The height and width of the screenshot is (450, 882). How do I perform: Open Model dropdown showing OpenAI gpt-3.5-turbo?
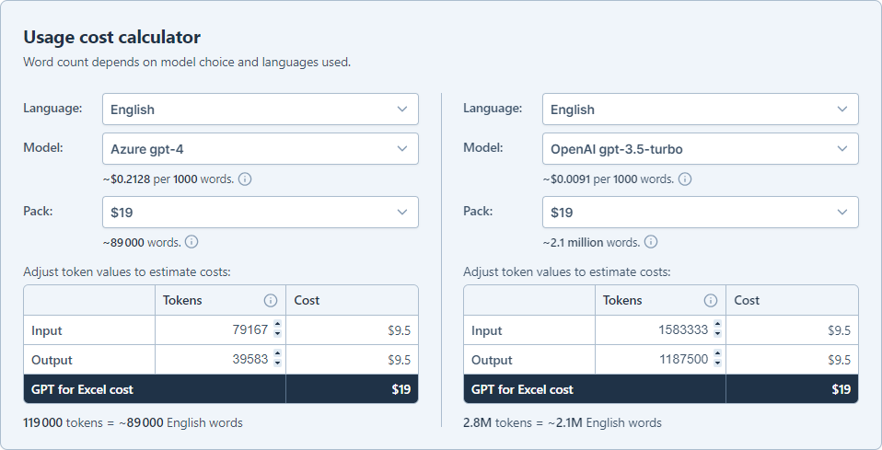tap(701, 148)
